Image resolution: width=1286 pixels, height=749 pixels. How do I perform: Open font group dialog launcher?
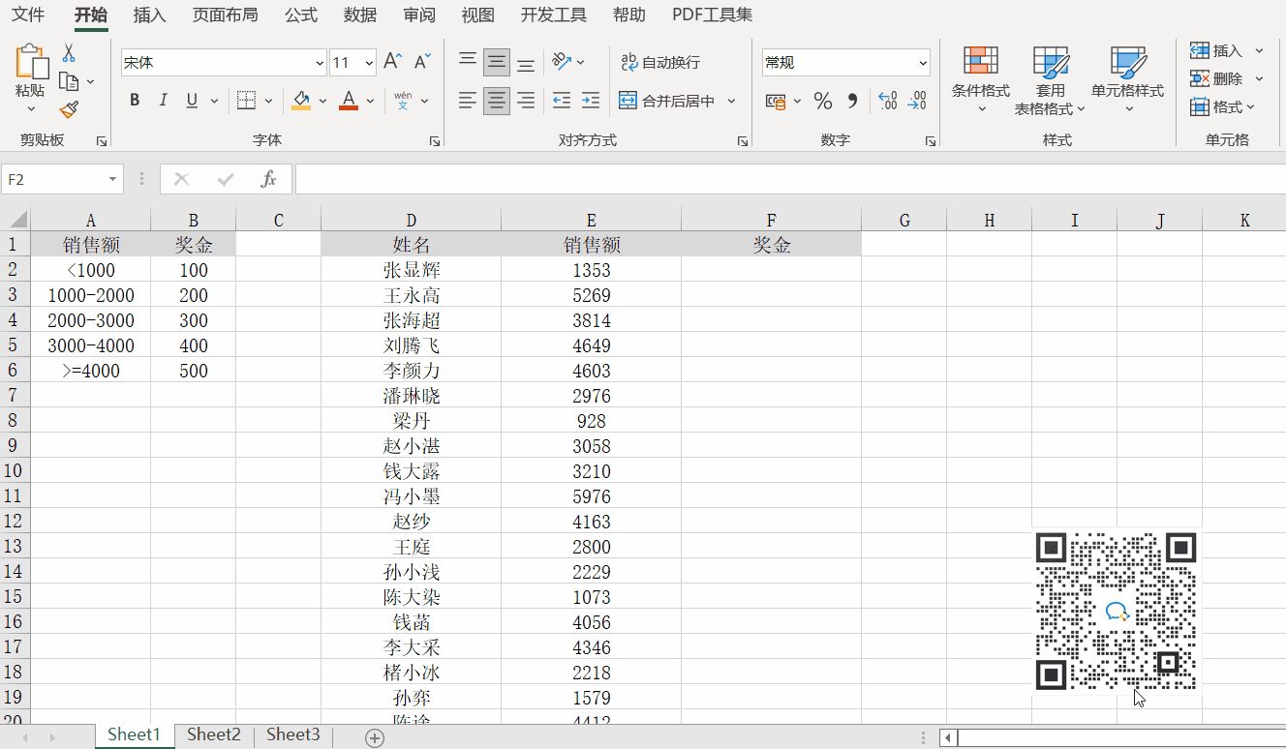pyautogui.click(x=435, y=141)
